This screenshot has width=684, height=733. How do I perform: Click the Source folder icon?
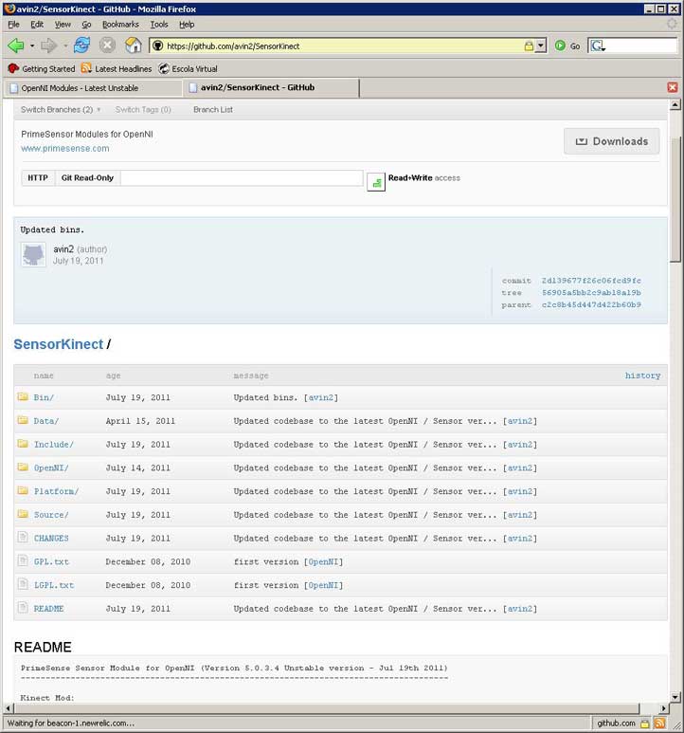pyautogui.click(x=23, y=514)
